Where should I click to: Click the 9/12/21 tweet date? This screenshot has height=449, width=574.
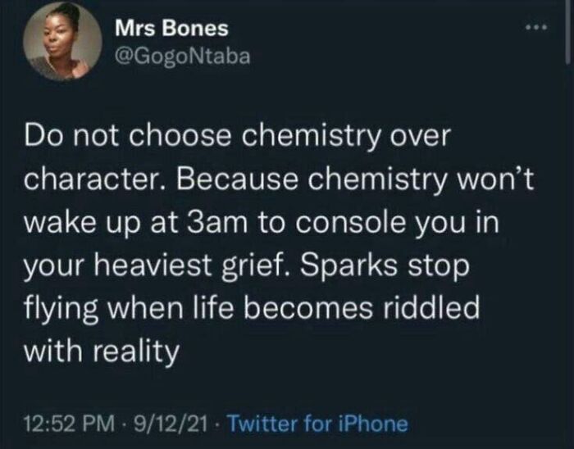point(171,424)
